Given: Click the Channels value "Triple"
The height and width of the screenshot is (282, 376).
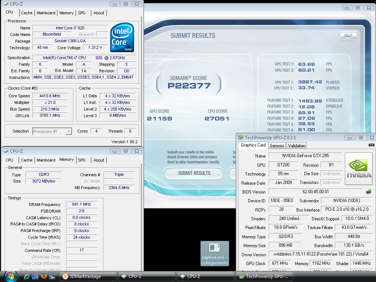Looking at the screenshot, I should pyautogui.click(x=119, y=174).
